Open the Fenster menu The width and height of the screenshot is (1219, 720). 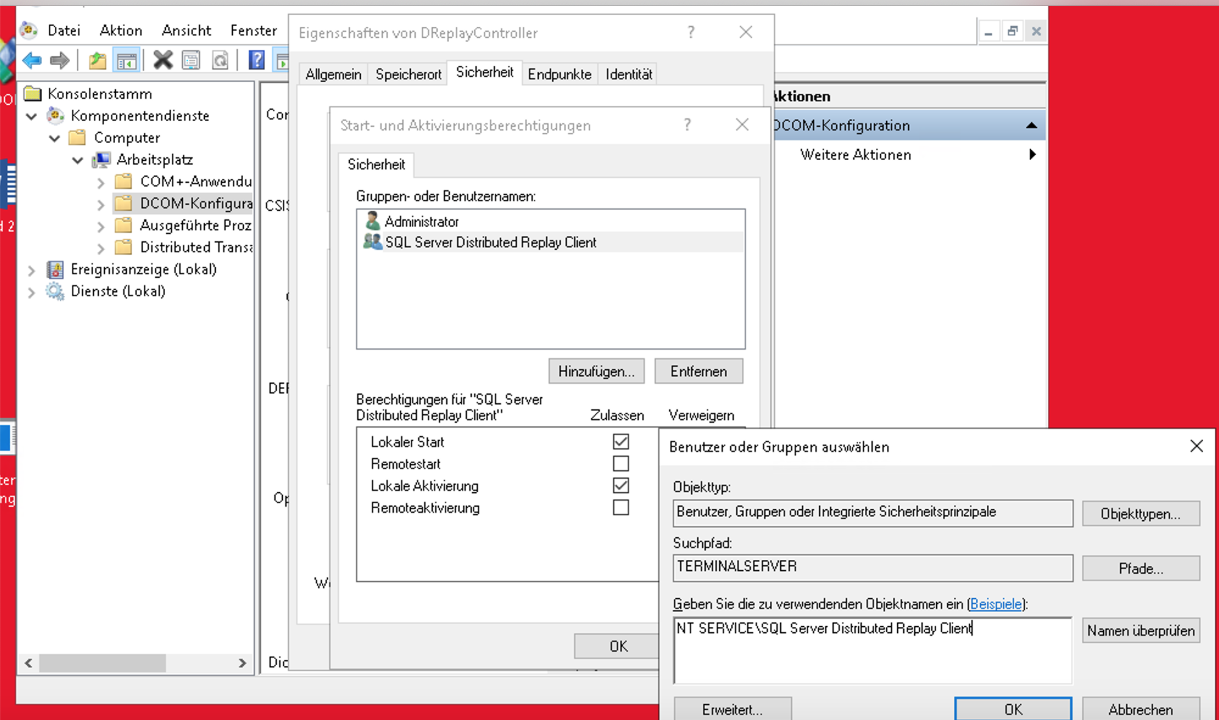(254, 30)
